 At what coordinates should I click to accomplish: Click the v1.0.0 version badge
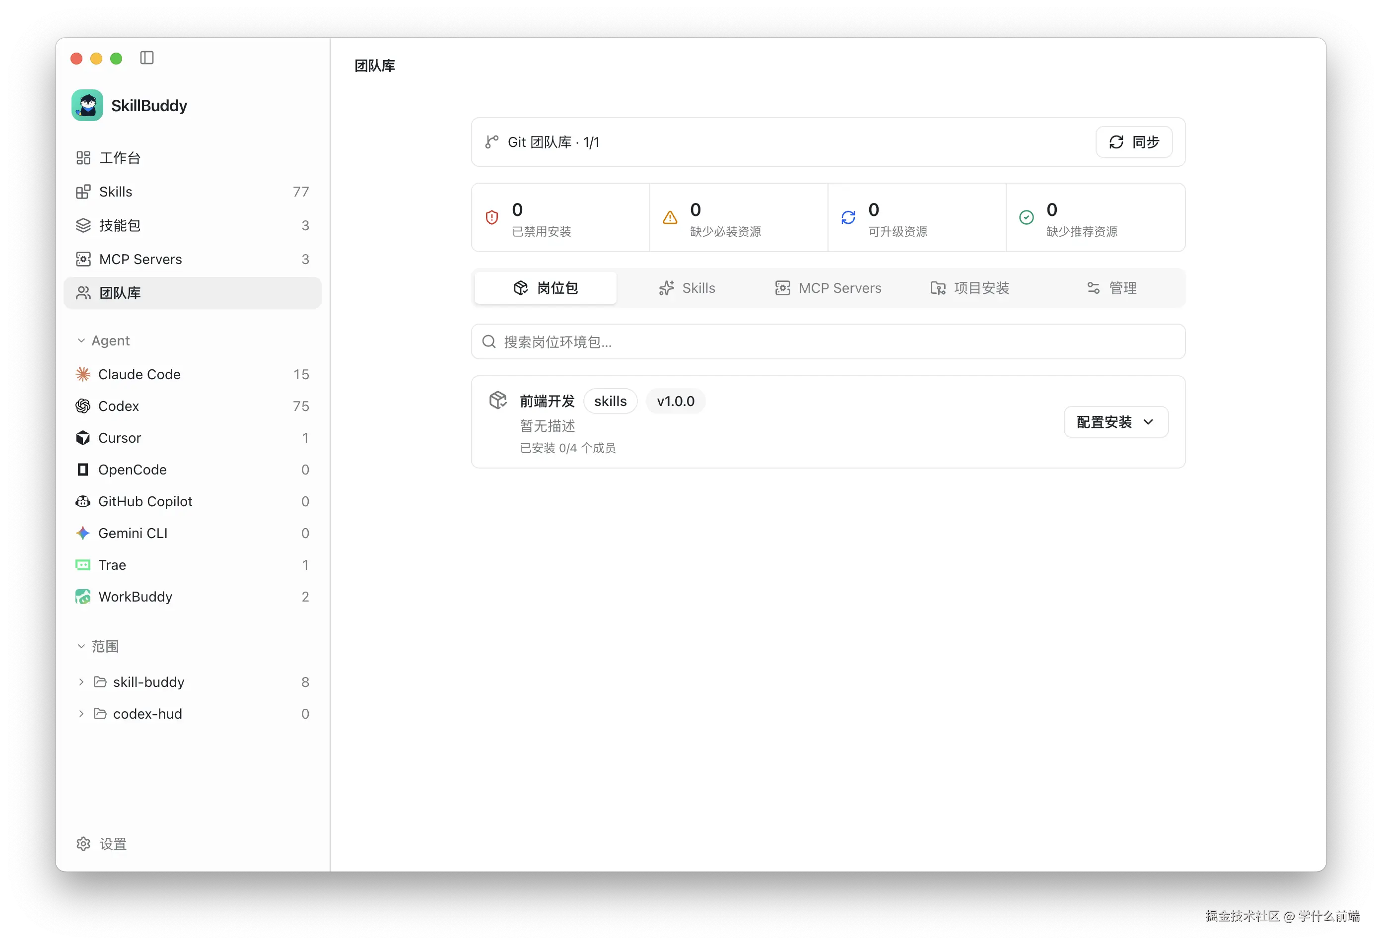pyautogui.click(x=676, y=402)
